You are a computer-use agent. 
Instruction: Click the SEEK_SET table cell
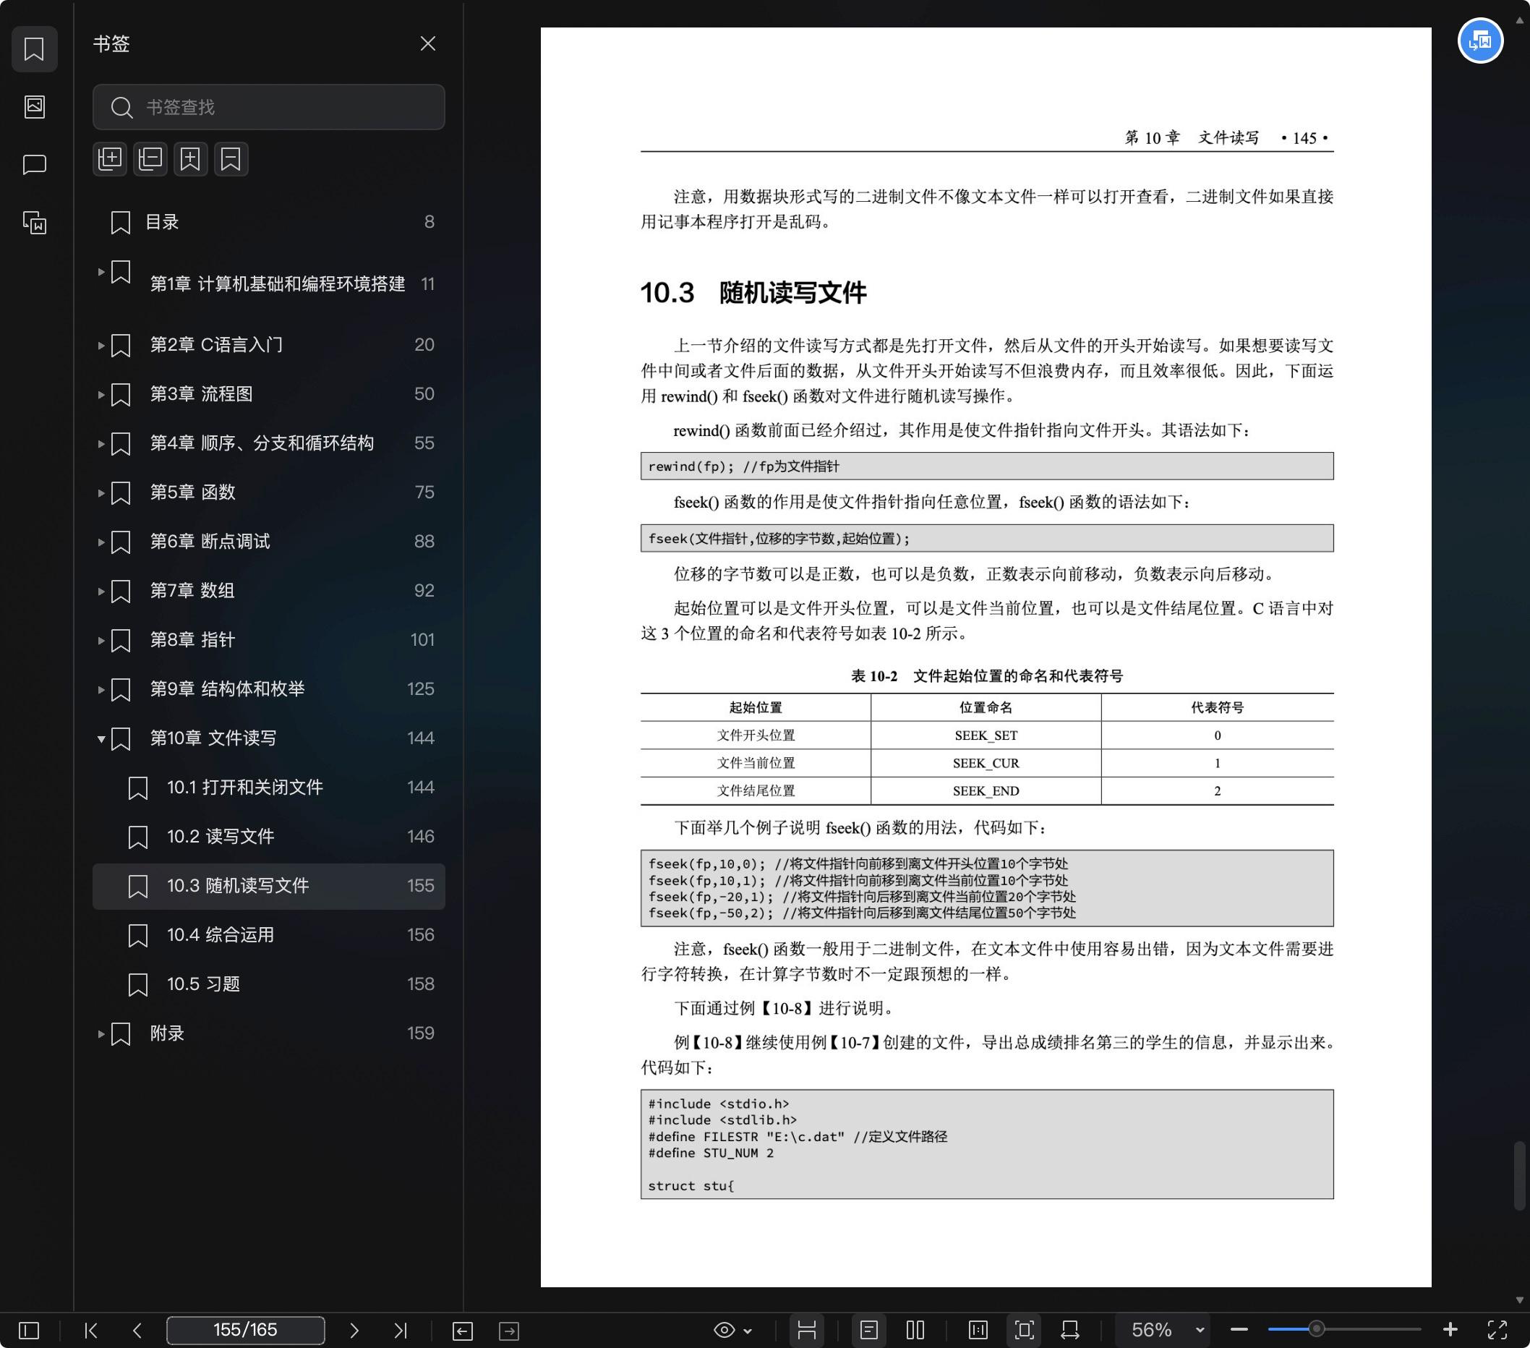(x=986, y=735)
